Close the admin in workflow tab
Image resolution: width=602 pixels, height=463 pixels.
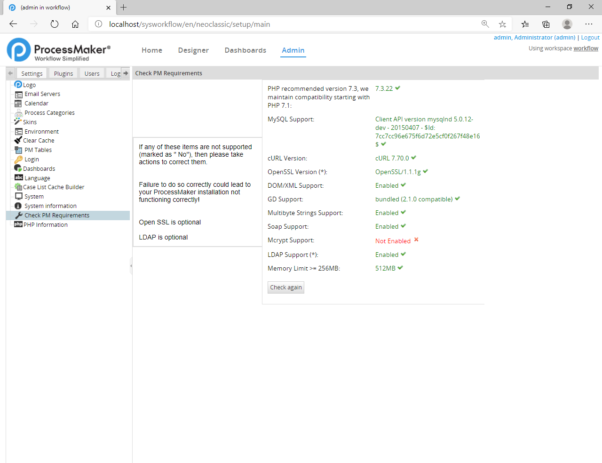tap(108, 8)
